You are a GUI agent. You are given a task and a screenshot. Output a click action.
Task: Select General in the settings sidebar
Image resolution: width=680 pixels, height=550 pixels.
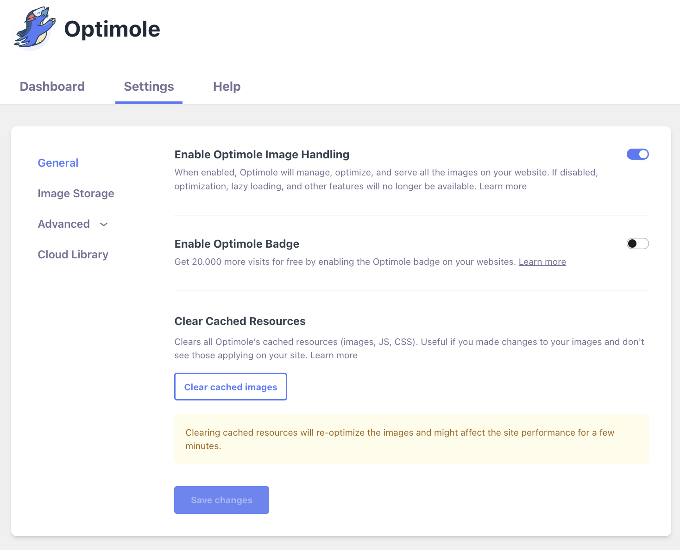(x=58, y=163)
